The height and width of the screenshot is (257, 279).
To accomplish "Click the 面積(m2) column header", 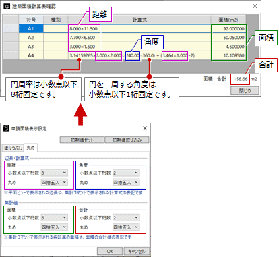I will (x=228, y=20).
